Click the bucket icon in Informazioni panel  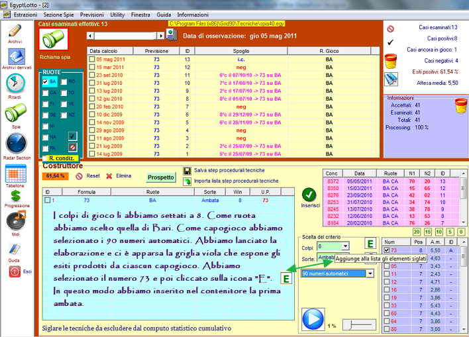click(461, 105)
